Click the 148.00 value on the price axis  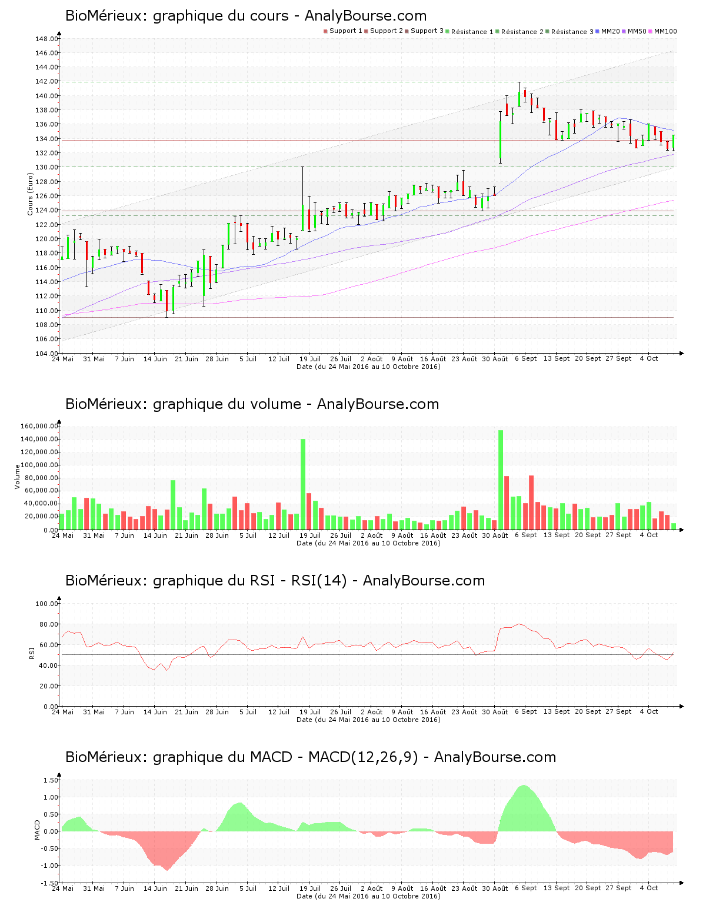(46, 39)
